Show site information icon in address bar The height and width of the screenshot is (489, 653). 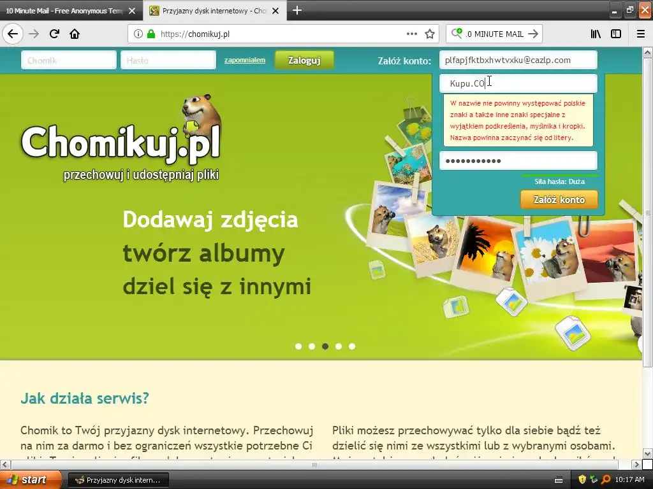point(138,34)
